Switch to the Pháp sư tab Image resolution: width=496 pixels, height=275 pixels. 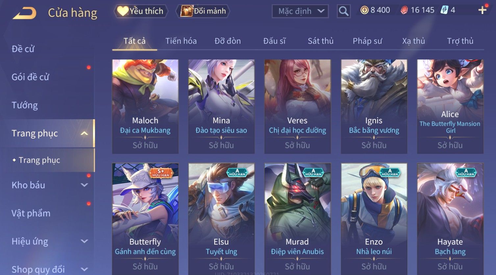click(x=367, y=41)
